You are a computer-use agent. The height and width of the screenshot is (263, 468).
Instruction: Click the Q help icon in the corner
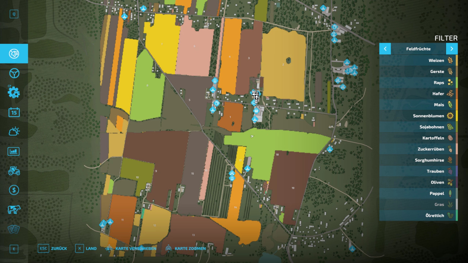click(14, 14)
